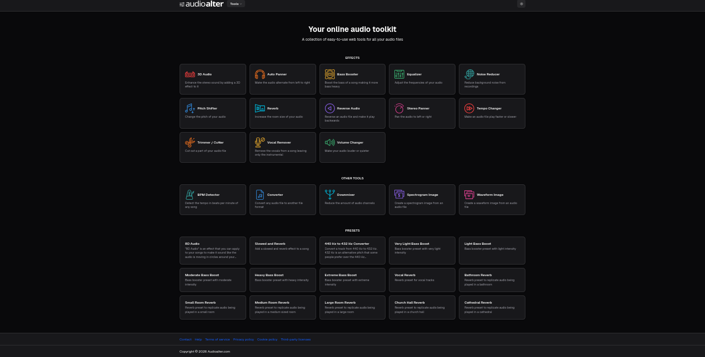Choose the Extreme Bass Boost preset

pos(352,280)
